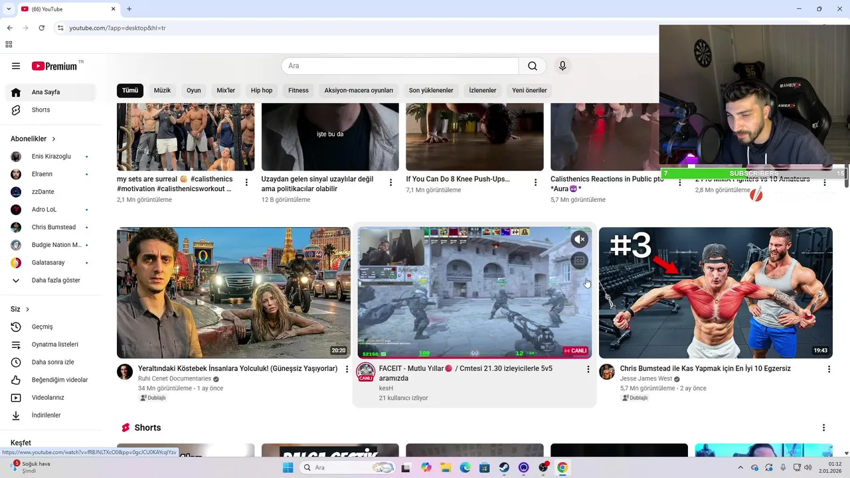Open Daha sonra izle list
Image resolution: width=850 pixels, height=478 pixels.
pyautogui.click(x=50, y=362)
